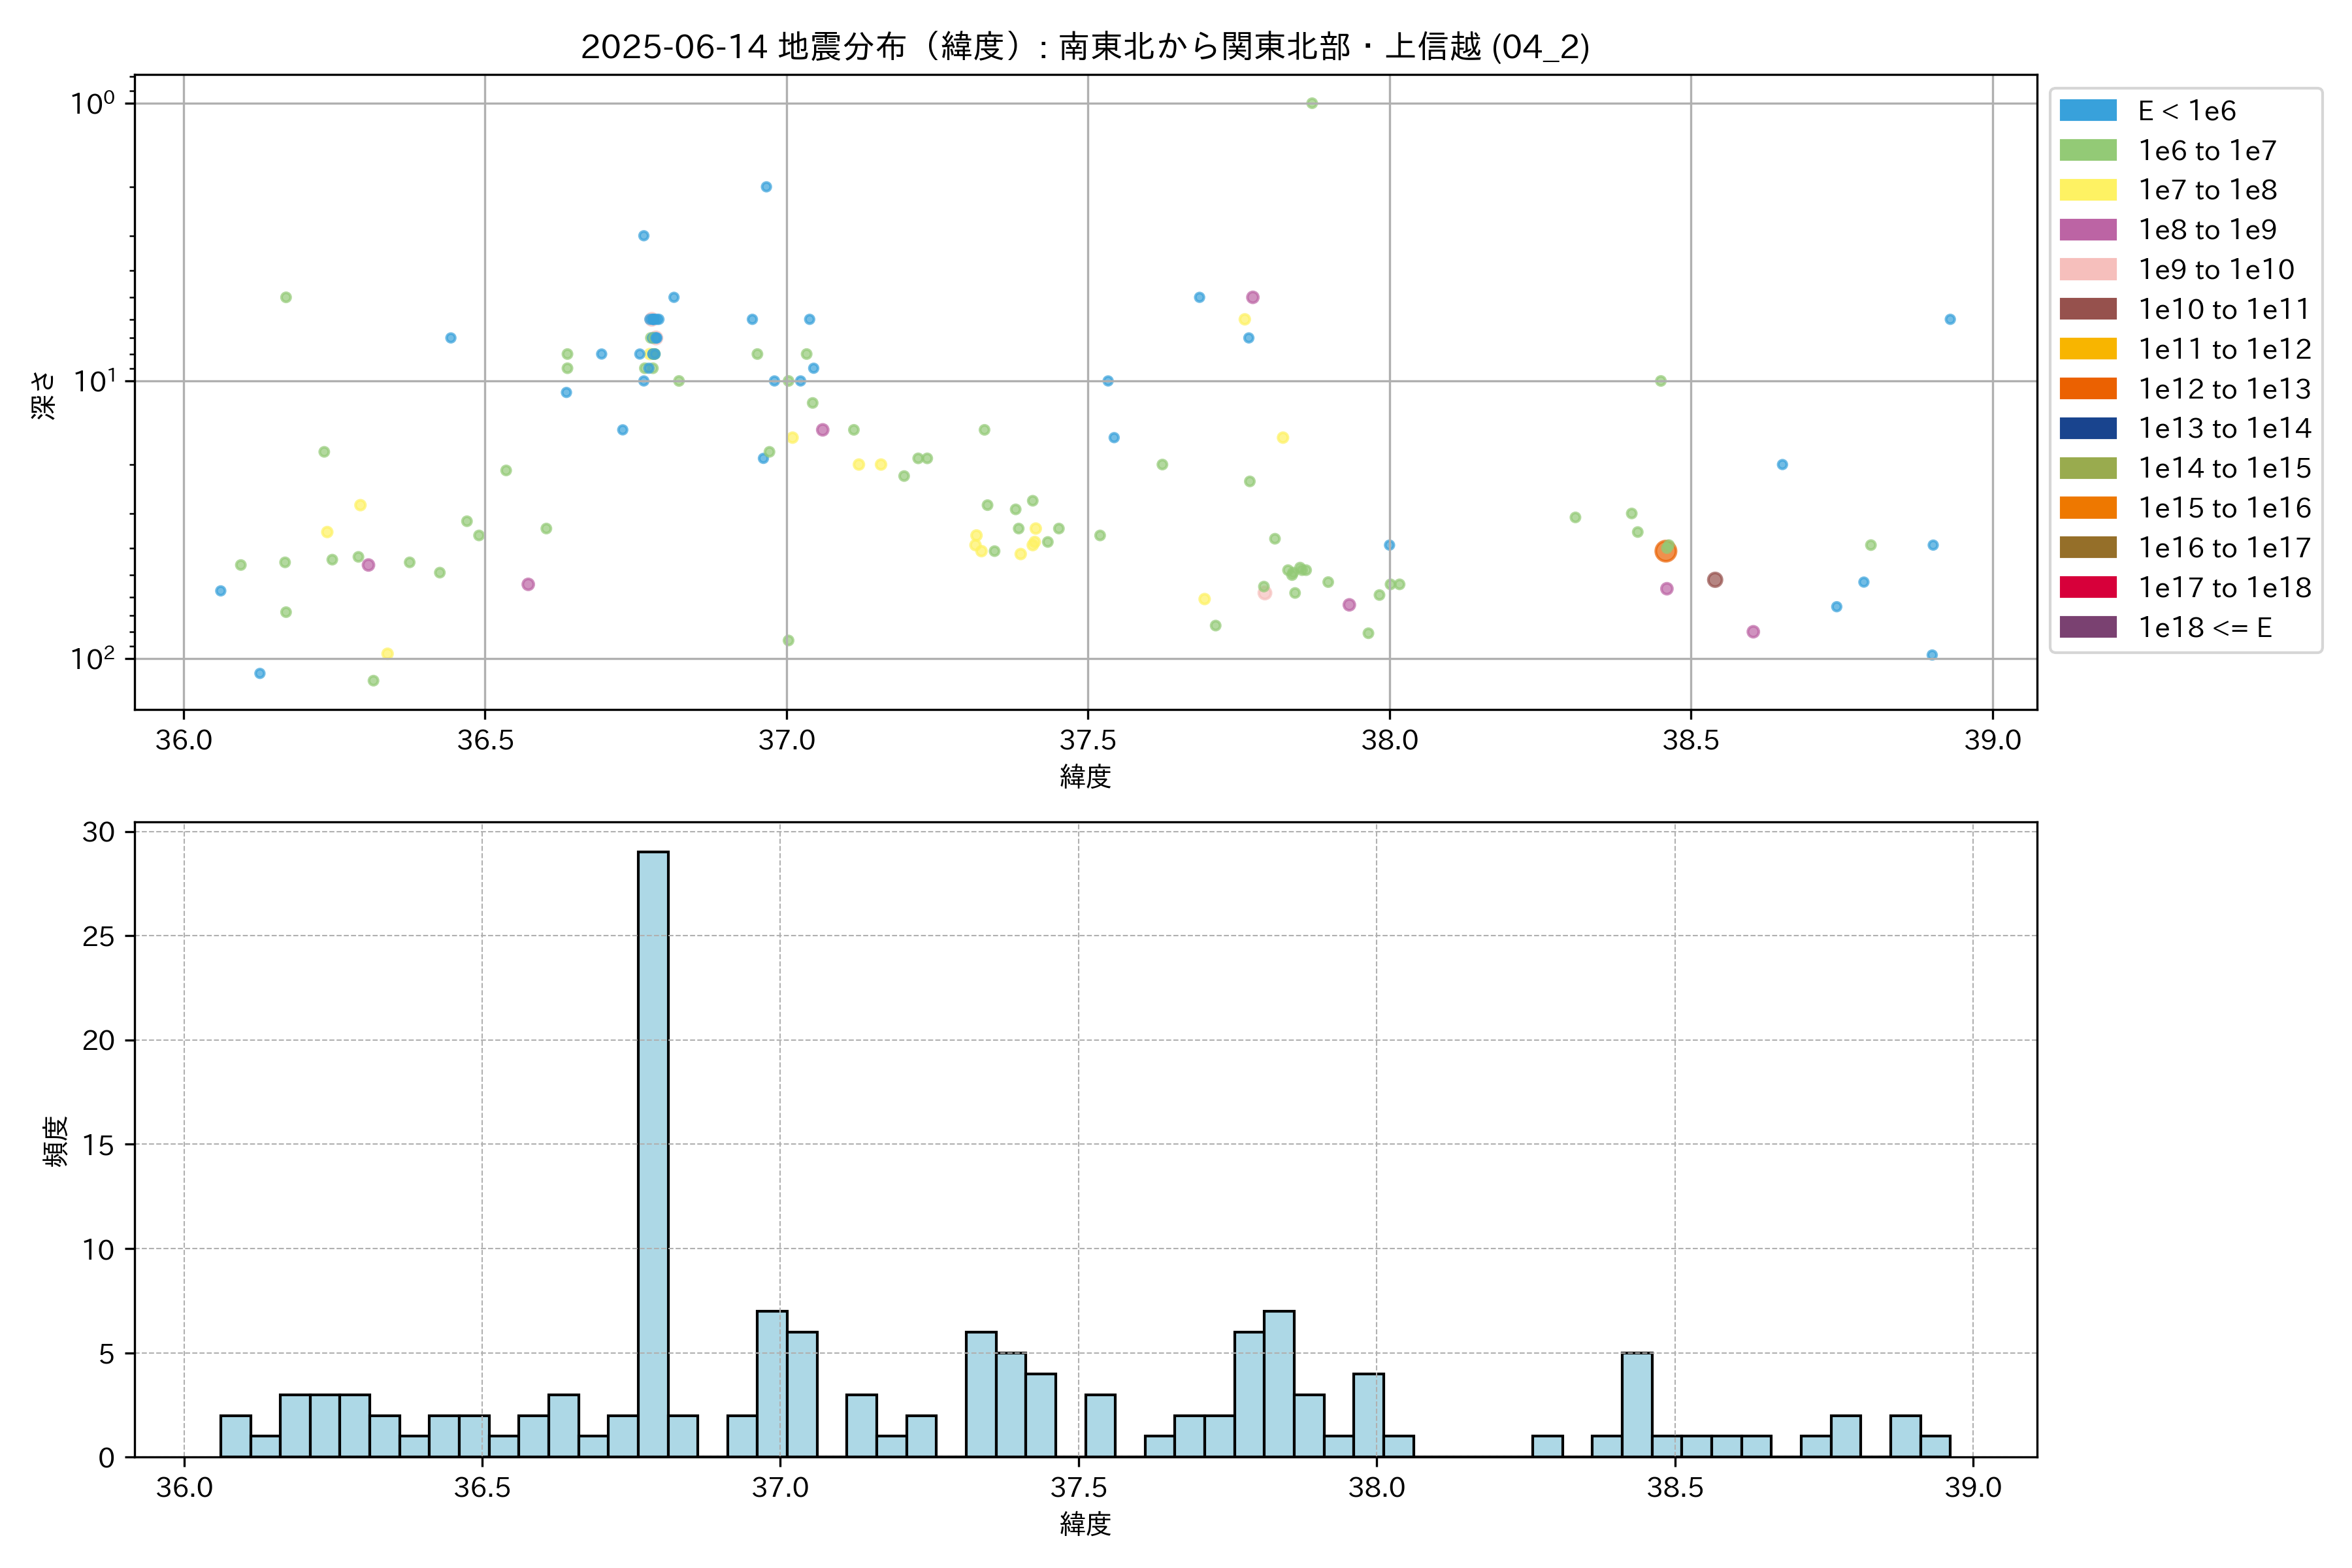Click the tallest histogram bar near 36.8

pos(653,1150)
